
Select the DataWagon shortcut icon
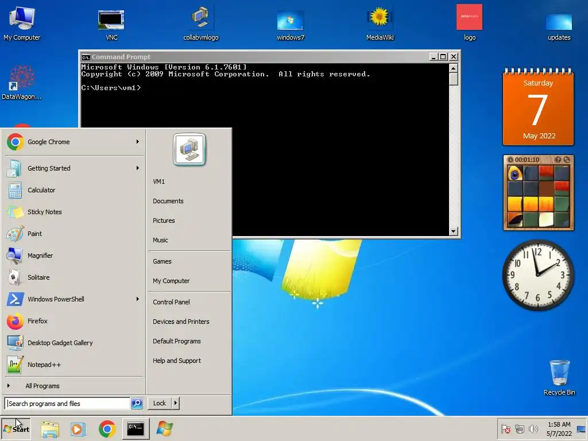click(x=21, y=83)
